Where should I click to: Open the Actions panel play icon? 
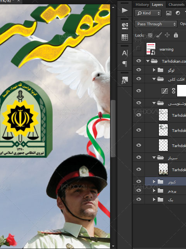[x=125, y=11]
